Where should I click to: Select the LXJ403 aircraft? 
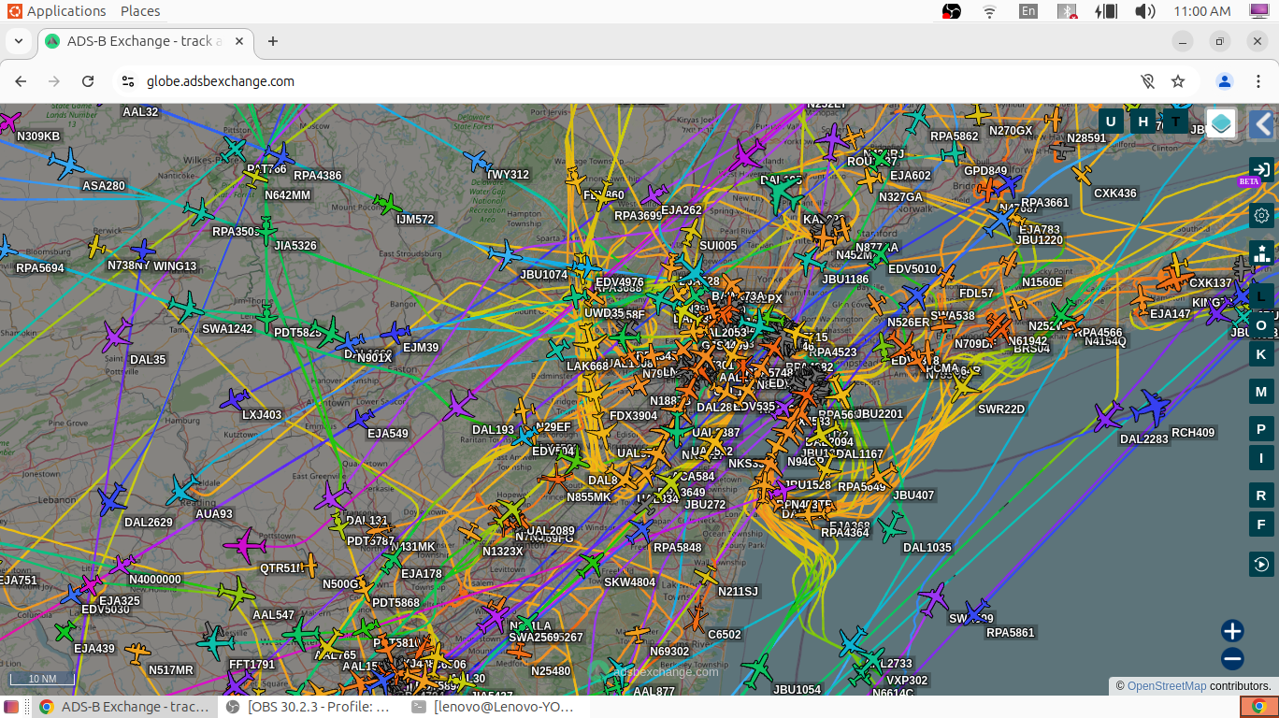[234, 400]
